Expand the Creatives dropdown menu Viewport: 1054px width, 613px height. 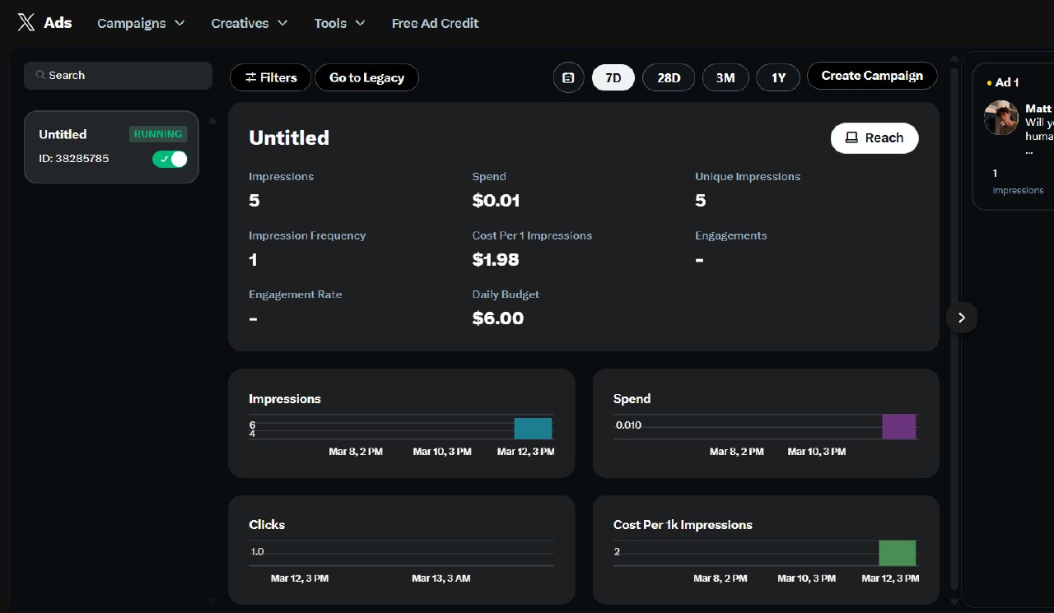click(x=250, y=23)
